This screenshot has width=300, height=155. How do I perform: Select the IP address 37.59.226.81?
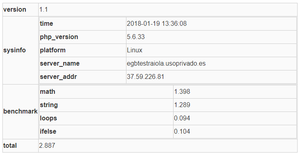(x=145, y=77)
